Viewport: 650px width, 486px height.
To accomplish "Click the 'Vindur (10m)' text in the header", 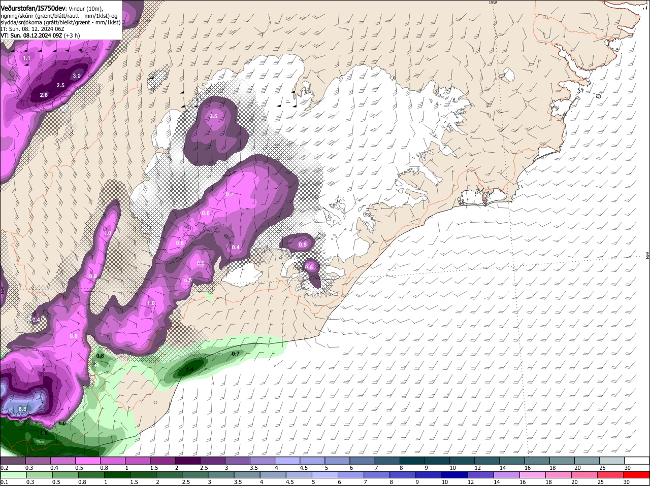I will click(x=85, y=9).
